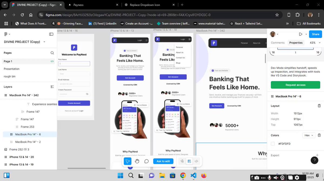
Task: Open the Hex color format dropdown
Action: coord(309,135)
